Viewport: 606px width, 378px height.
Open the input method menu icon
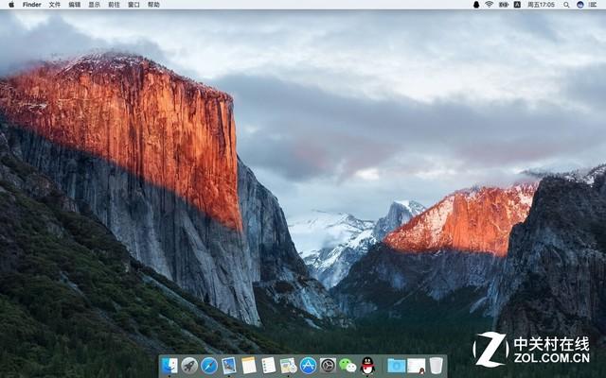pyautogui.click(x=517, y=5)
